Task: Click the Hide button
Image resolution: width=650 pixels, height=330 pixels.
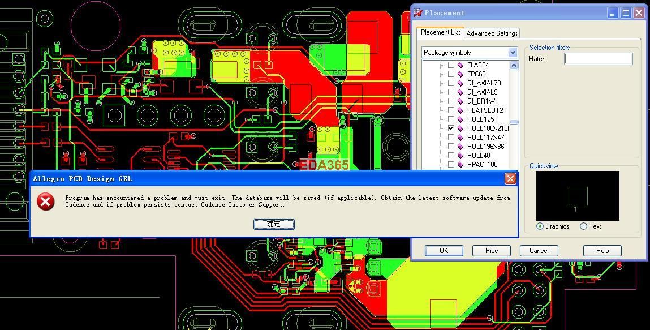Action: (x=492, y=250)
